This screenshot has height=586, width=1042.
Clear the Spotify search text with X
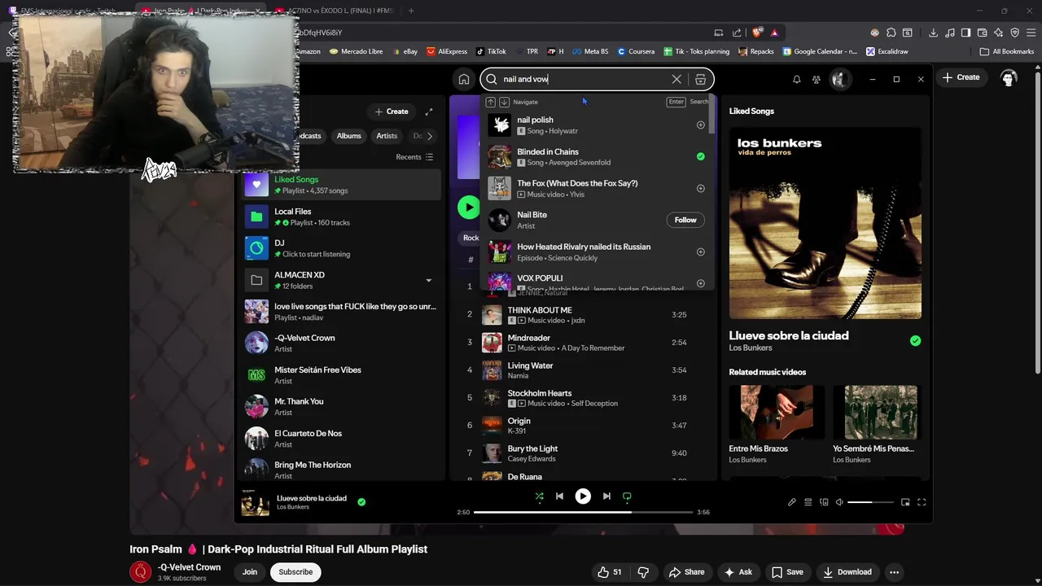coord(676,79)
